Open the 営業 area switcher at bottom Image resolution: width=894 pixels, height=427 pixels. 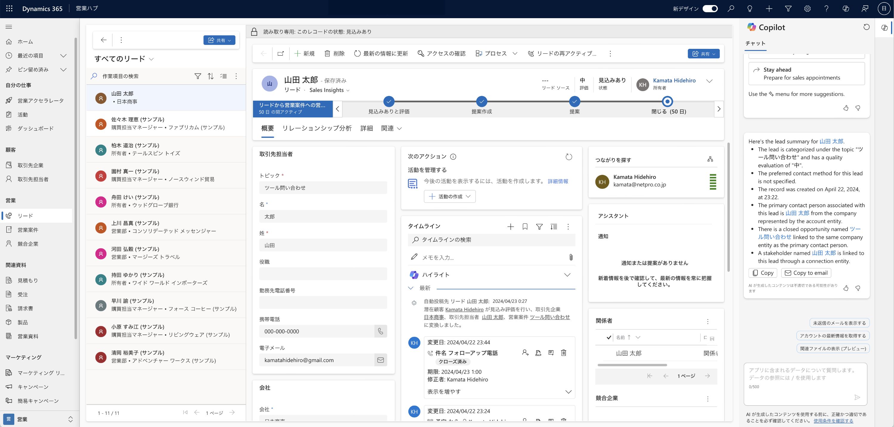40,419
